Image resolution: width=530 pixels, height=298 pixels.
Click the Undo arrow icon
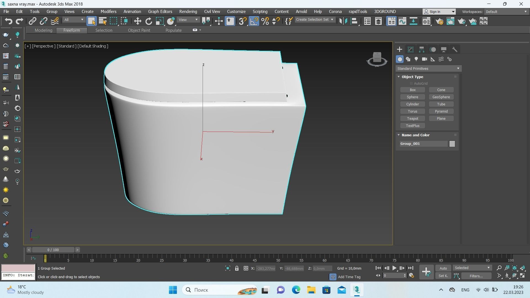tap(9, 21)
